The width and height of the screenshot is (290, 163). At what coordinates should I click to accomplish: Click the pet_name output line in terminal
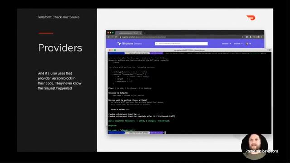tap(122, 130)
